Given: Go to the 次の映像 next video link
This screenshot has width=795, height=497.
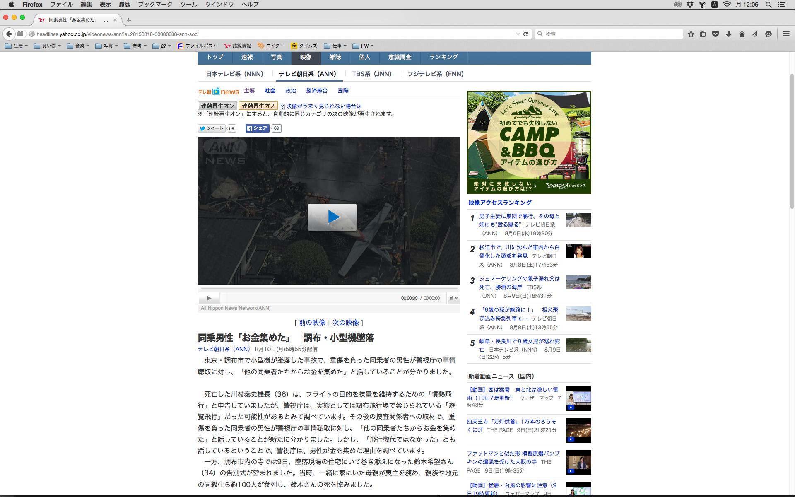Looking at the screenshot, I should tap(346, 323).
